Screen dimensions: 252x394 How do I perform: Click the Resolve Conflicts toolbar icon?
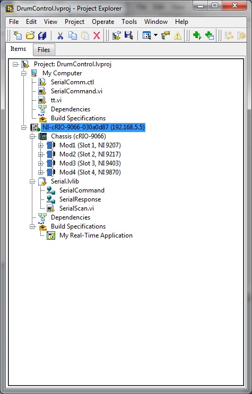[x=166, y=36]
